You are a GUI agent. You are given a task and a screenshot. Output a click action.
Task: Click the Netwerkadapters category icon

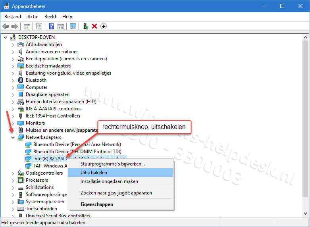21,137
